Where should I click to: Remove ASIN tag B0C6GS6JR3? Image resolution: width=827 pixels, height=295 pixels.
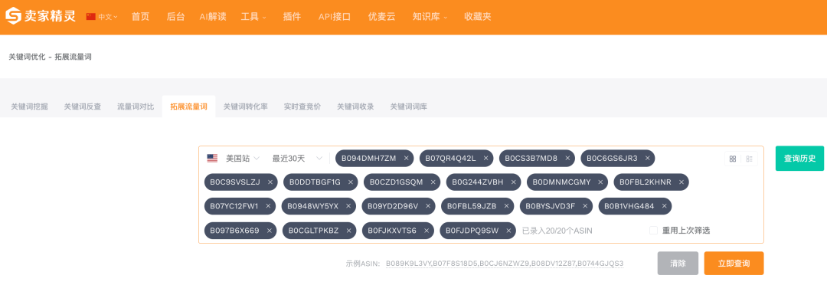(x=647, y=159)
